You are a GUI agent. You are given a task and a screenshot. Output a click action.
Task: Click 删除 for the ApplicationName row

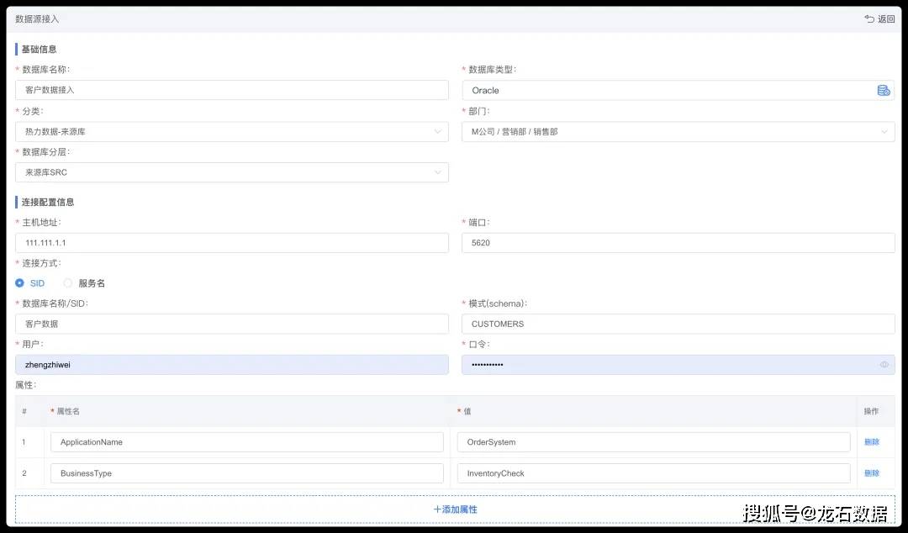pyautogui.click(x=872, y=442)
